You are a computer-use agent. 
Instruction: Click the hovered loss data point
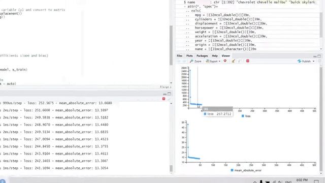[x=198, y=104]
